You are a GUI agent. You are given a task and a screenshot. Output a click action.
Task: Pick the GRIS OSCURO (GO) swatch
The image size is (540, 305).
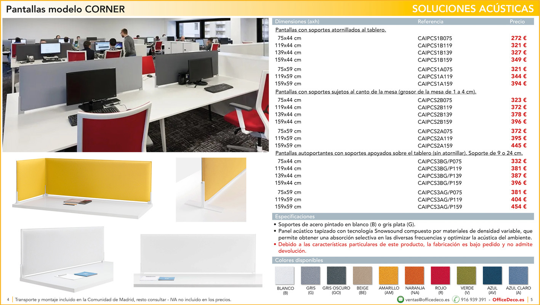[336, 276]
